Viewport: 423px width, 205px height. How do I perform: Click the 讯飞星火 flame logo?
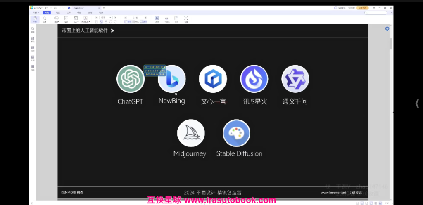point(254,79)
